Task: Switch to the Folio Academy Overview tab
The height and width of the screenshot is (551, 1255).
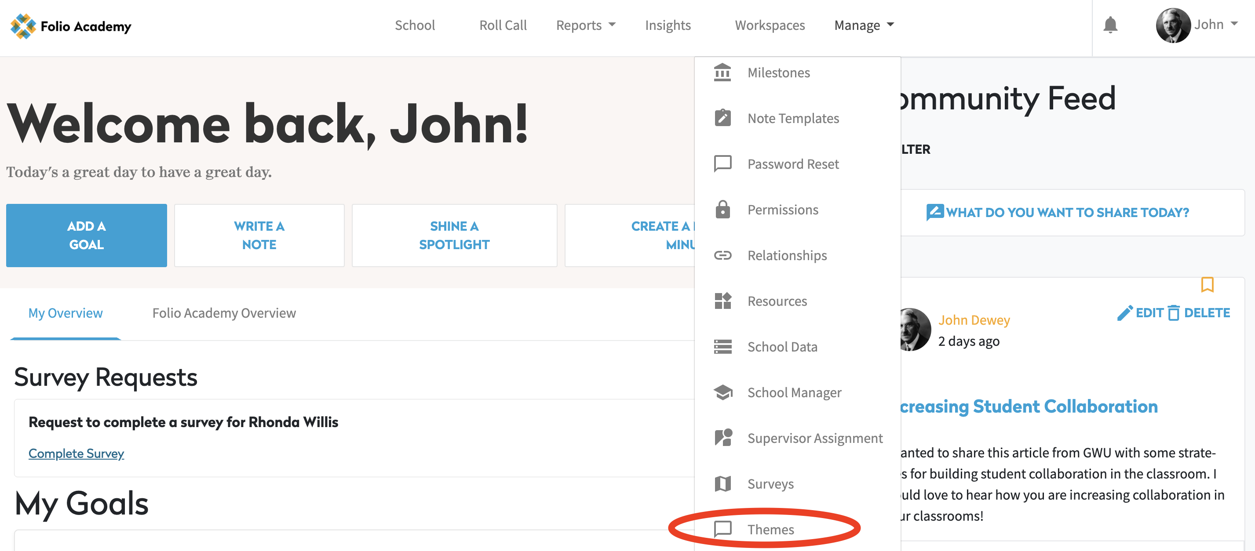Action: (224, 313)
